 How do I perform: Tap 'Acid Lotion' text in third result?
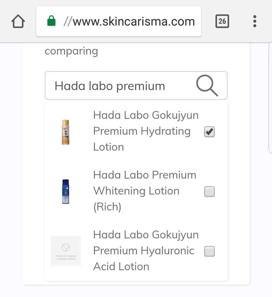[x=121, y=266]
